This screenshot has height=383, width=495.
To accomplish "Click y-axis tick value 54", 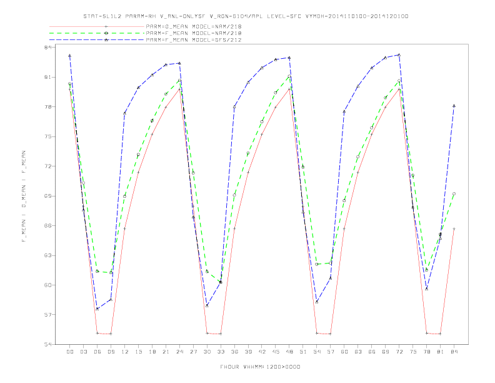I will (47, 344).
